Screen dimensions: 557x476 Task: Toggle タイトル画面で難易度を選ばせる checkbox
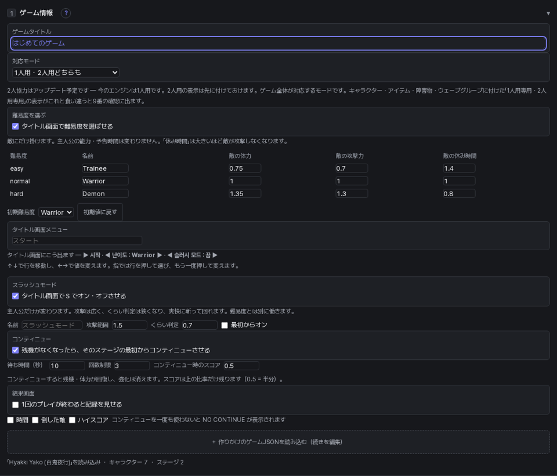[15, 126]
